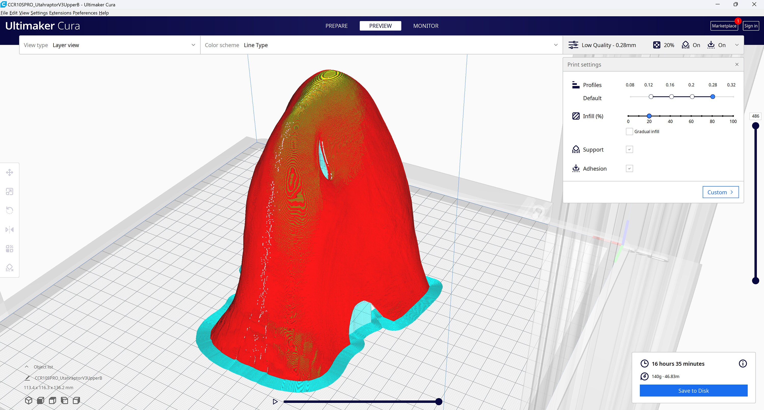Image resolution: width=764 pixels, height=410 pixels.
Task: Play the layer simulation
Action: pos(275,402)
